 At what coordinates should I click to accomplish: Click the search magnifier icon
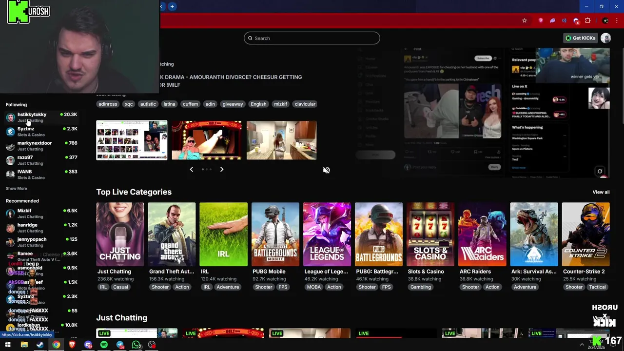(250, 38)
